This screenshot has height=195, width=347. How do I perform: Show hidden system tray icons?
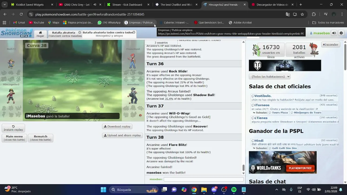[276, 190]
